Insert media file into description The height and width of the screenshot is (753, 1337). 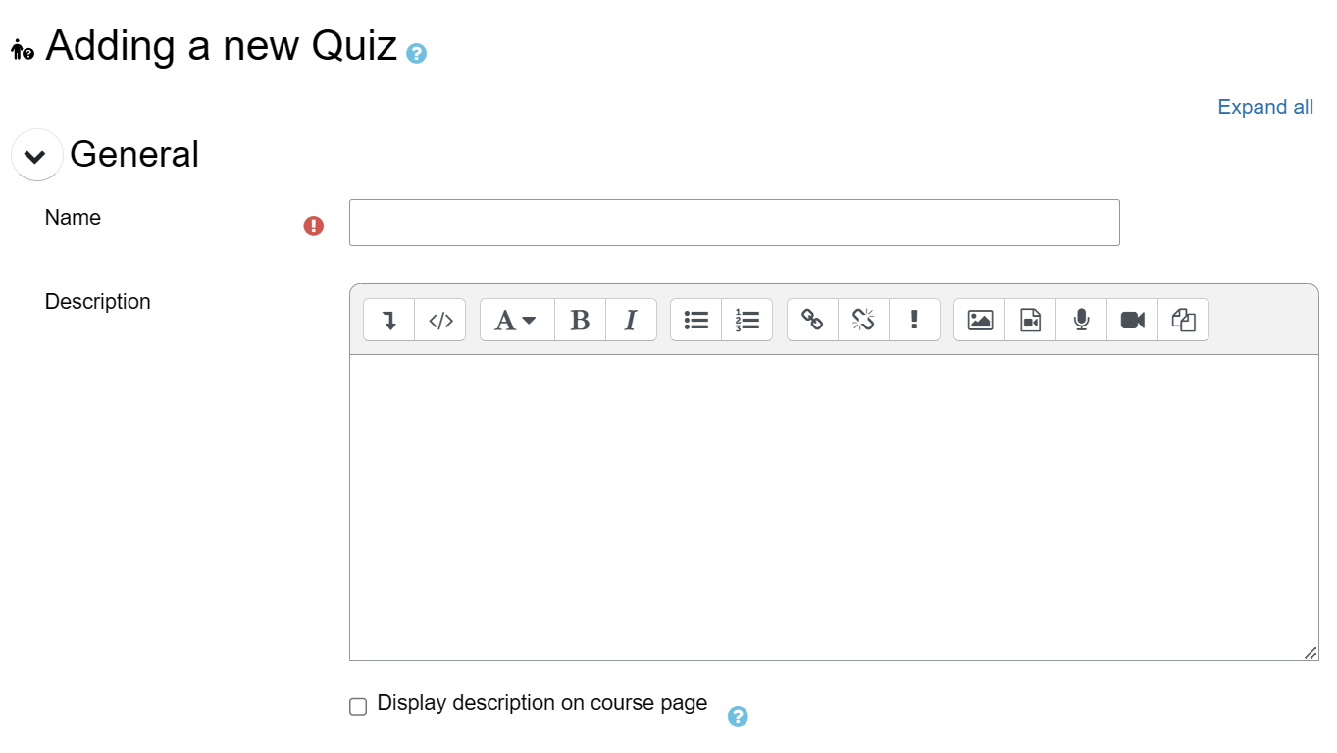pyautogui.click(x=1031, y=320)
